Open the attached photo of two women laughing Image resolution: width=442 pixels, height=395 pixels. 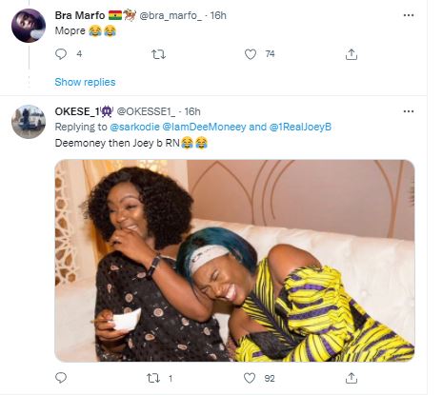[x=234, y=261]
